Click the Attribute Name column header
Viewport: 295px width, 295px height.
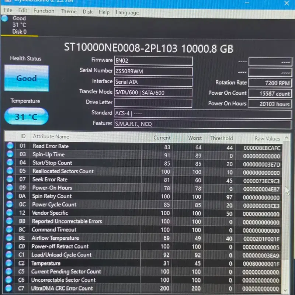click(x=51, y=136)
